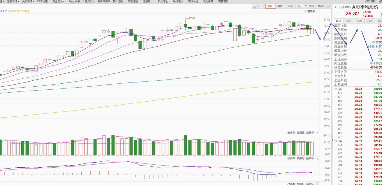Collapse the right quote panel with the side arrow
Viewport: 382px width, 185px height.
pyautogui.click(x=332, y=140)
